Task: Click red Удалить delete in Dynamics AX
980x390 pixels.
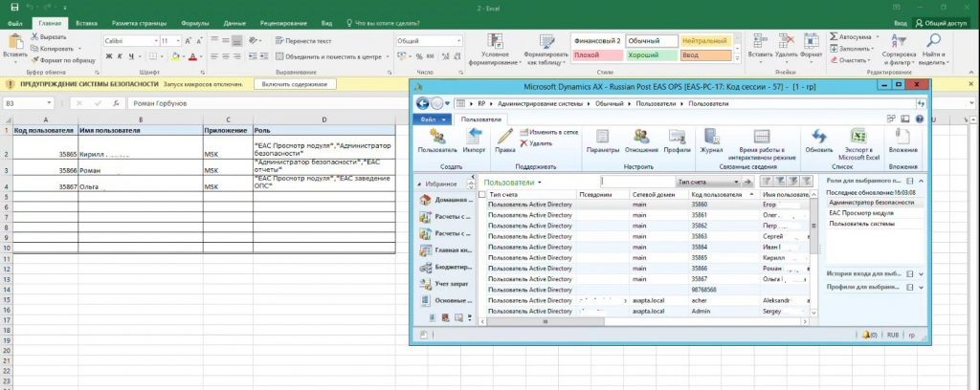Action: [536, 143]
